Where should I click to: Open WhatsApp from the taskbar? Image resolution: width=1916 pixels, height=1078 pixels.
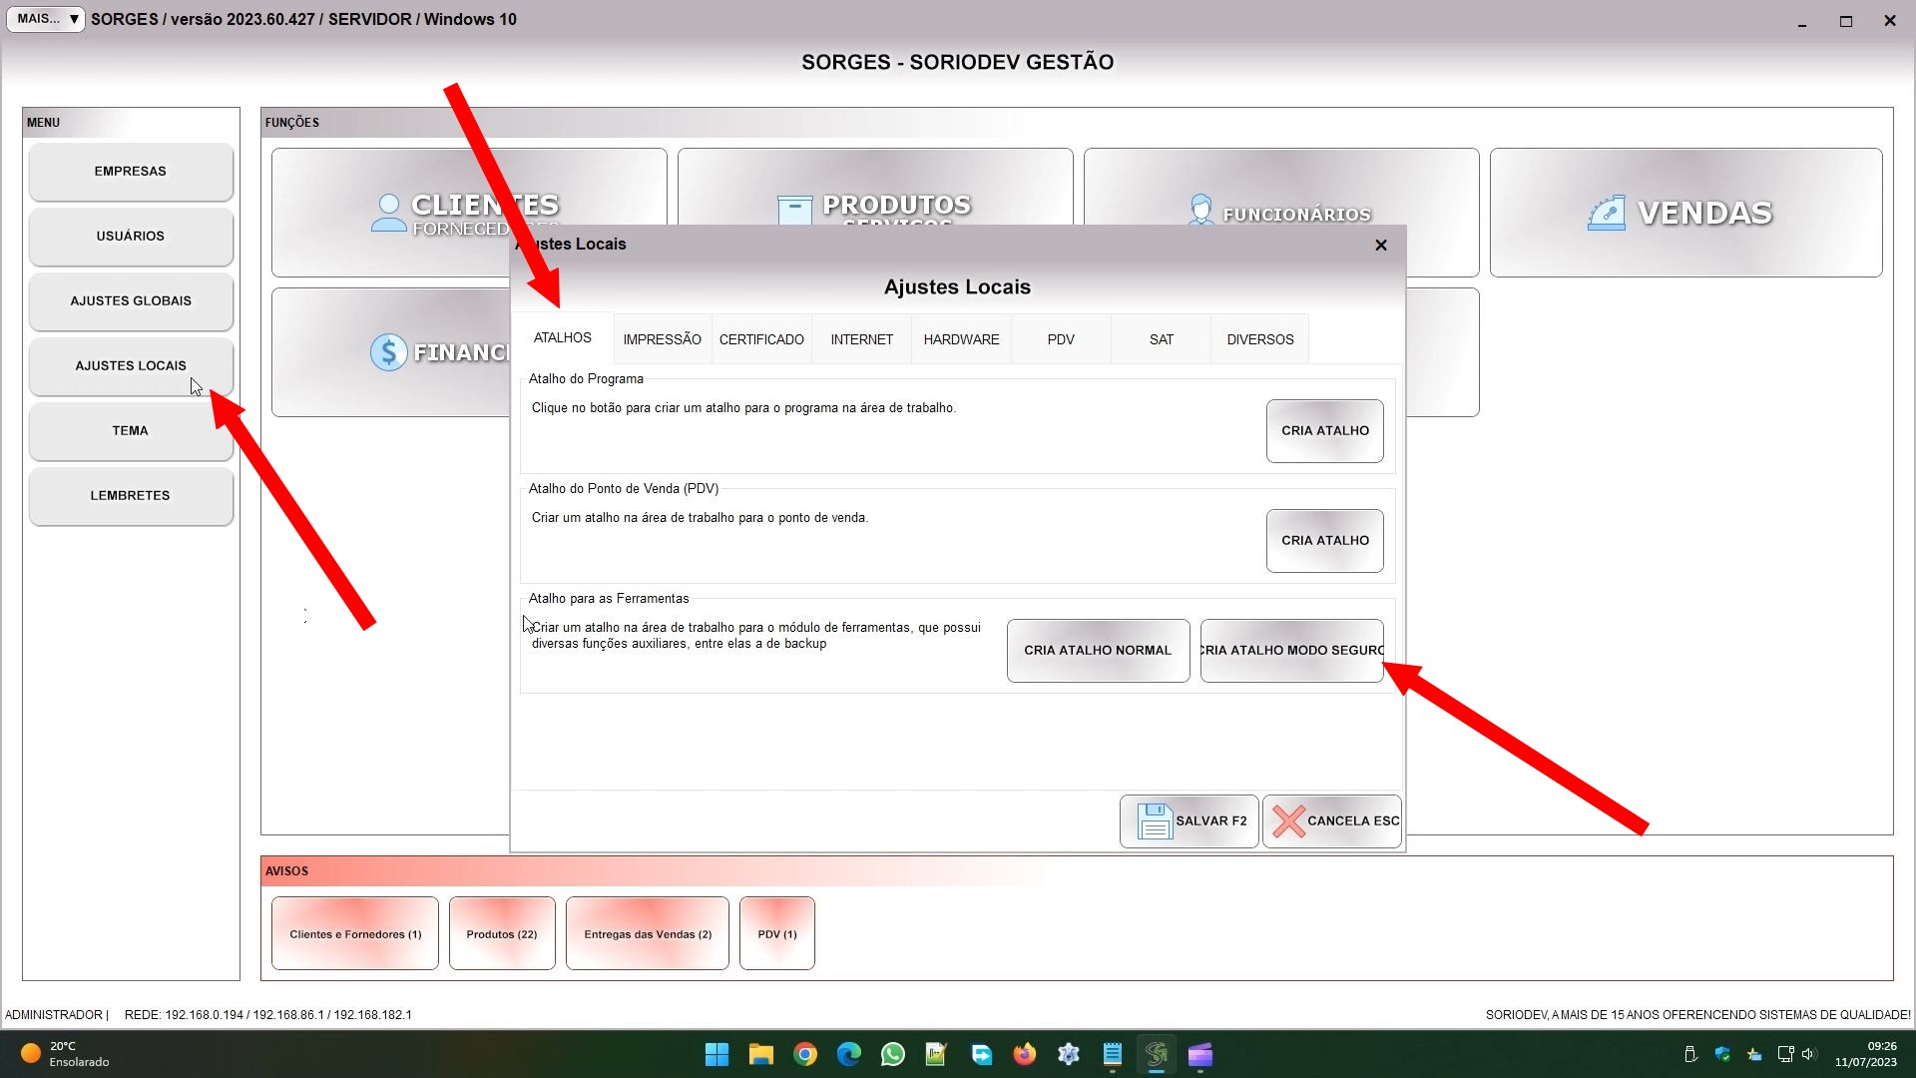893,1054
